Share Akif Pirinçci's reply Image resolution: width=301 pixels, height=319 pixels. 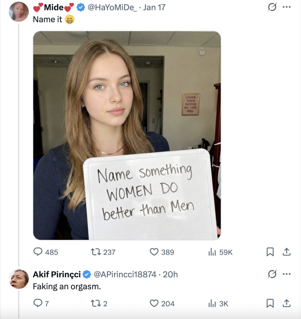click(x=287, y=303)
